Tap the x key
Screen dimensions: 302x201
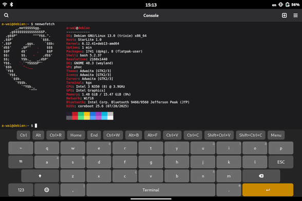pos(99,176)
